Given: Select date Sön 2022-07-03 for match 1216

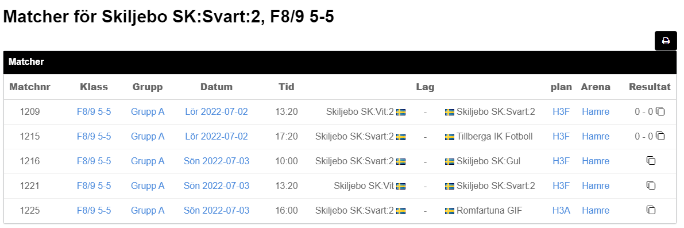Looking at the screenshot, I should click(x=217, y=161).
